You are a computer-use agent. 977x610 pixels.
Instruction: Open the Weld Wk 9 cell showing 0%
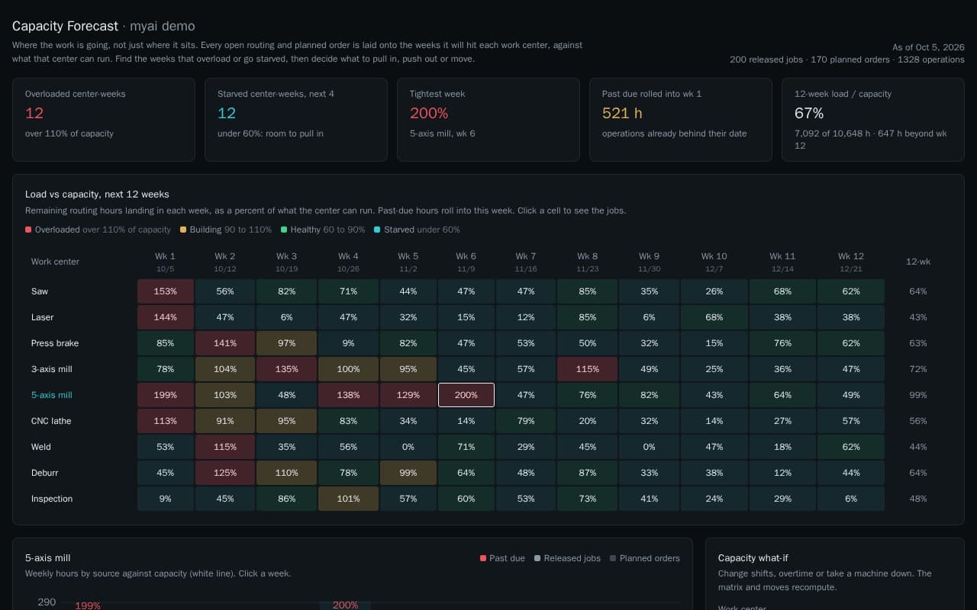(650, 447)
